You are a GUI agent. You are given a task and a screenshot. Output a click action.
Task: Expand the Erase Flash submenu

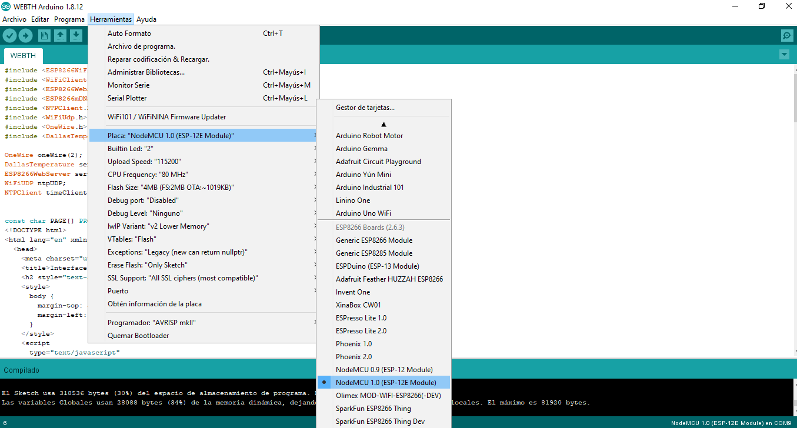tap(204, 265)
